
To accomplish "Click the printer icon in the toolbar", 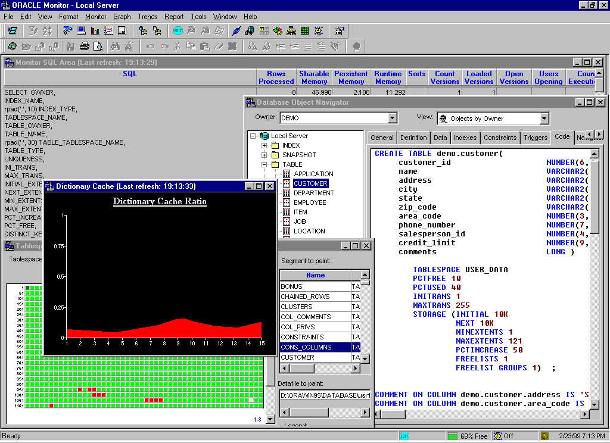I will (x=85, y=46).
